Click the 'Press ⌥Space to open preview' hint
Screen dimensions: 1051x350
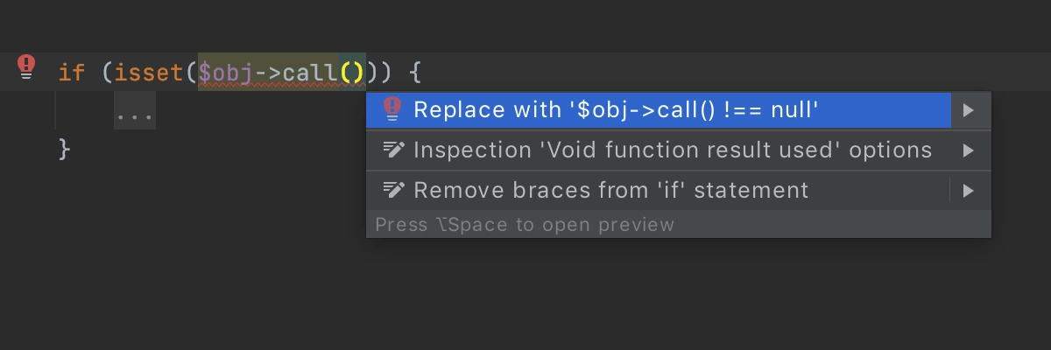525,225
